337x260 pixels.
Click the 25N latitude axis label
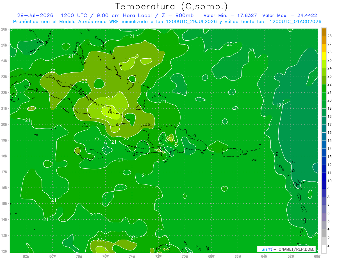(x=4, y=45)
